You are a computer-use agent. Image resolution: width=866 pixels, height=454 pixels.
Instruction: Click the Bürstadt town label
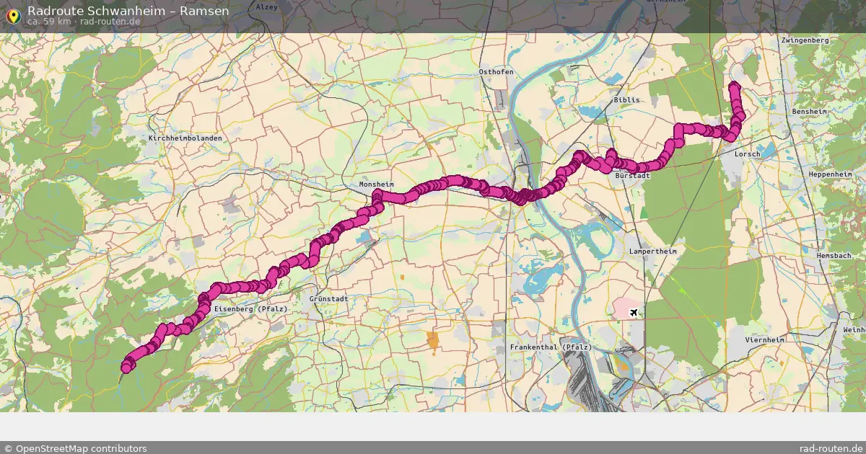pyautogui.click(x=633, y=175)
